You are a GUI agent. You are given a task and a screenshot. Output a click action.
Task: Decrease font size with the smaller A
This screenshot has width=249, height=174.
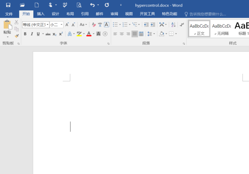pyautogui.click(x=73, y=24)
